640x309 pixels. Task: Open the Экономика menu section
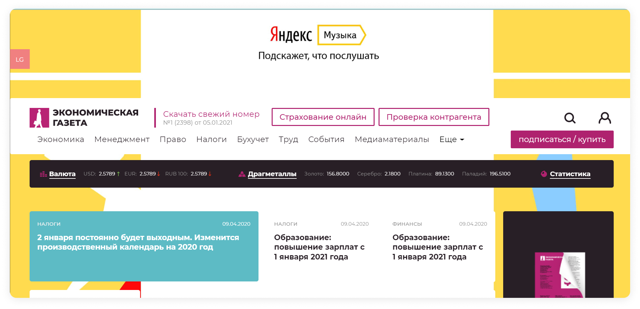pyautogui.click(x=61, y=139)
